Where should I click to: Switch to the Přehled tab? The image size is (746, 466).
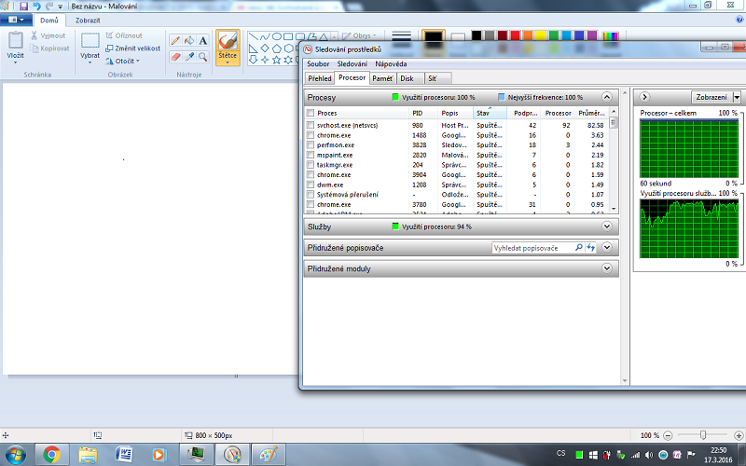[x=319, y=78]
